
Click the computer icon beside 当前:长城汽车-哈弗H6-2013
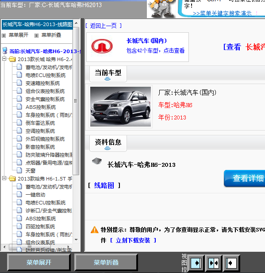pyautogui.click(x=5, y=51)
